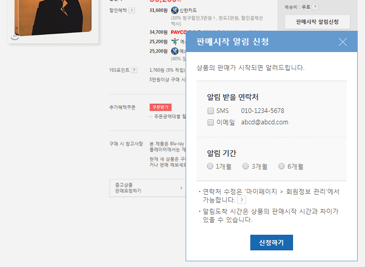365x267 pixels.
Task: Click the 1,760원 (5% 적립) text
Action: point(167,70)
